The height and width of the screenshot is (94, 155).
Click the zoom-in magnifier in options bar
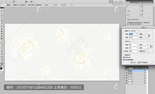(x=8, y=5)
